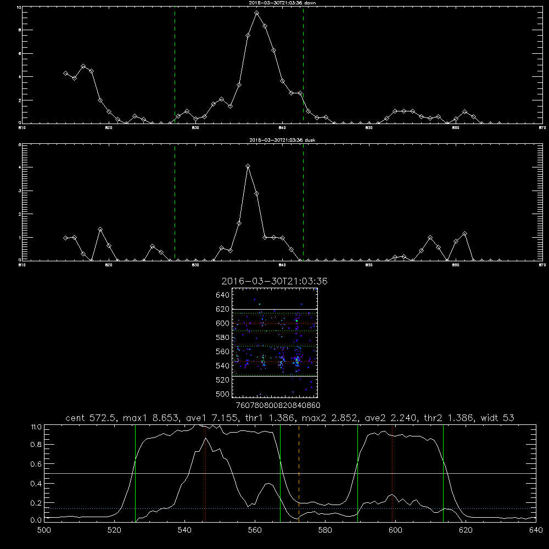
Task: Click 'thr1 1.386' in the bottom plot title
Action: [x=270, y=418]
